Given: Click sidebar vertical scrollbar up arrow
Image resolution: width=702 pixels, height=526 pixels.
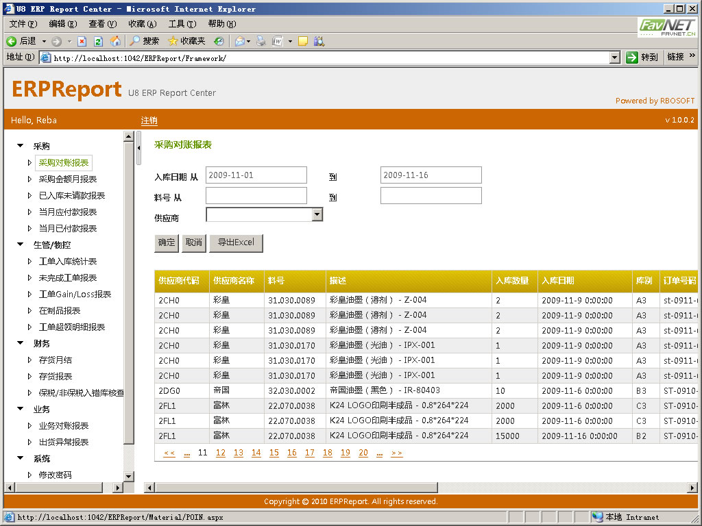Looking at the screenshot, I should [128, 136].
